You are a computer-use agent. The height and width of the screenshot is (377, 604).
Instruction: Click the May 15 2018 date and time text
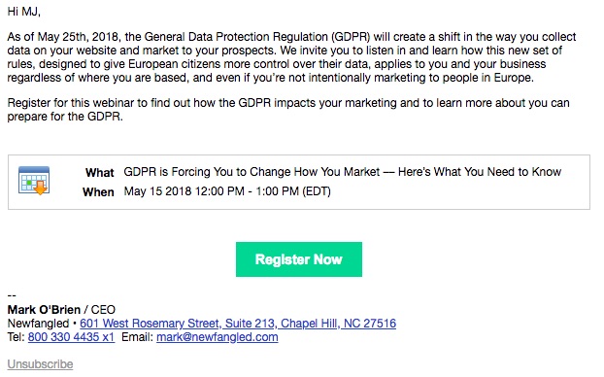227,191
